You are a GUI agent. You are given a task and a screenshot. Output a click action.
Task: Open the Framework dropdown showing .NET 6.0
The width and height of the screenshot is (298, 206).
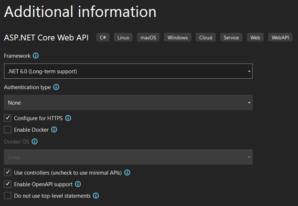click(128, 71)
